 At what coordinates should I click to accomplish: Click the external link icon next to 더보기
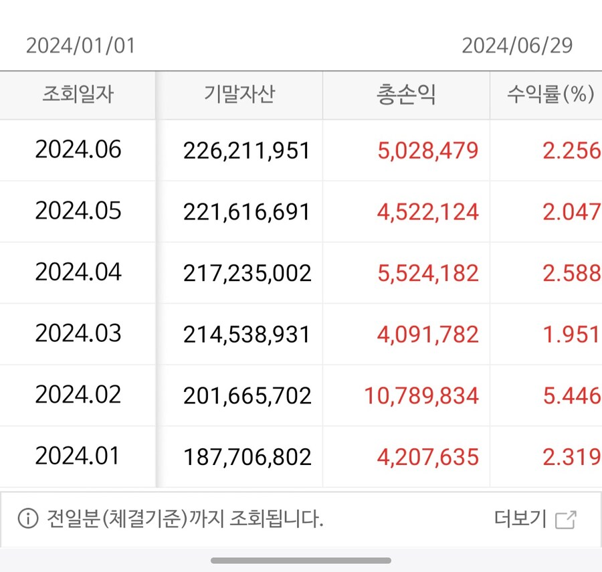[566, 519]
